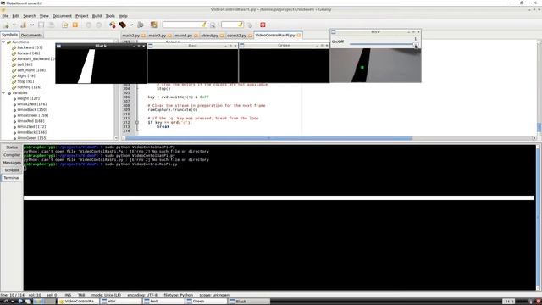Select the Left [68] function symbol
The height and width of the screenshot is (305, 542).
(x=25, y=64)
